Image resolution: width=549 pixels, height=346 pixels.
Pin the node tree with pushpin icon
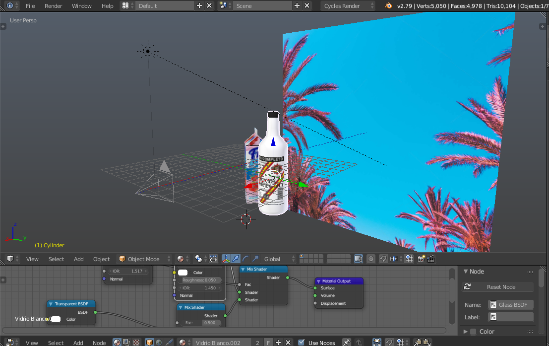pos(347,342)
